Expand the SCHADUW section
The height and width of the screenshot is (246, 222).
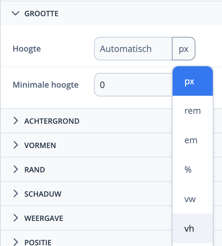tap(15, 194)
